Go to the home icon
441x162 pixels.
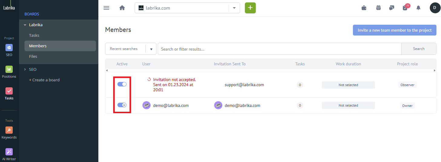pyautogui.click(x=122, y=8)
